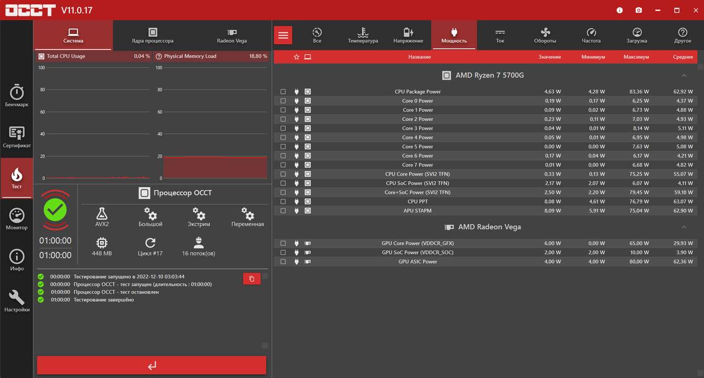Screen dimensions: 704x378
Task: Click the GPU card icon for GPU SoC Power
Action: (x=307, y=253)
